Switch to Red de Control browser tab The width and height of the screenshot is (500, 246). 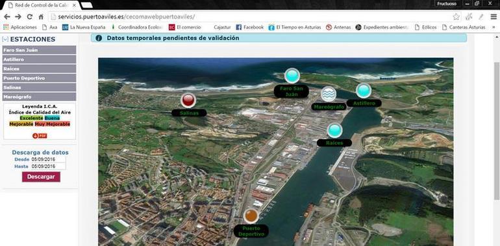[x=41, y=5]
